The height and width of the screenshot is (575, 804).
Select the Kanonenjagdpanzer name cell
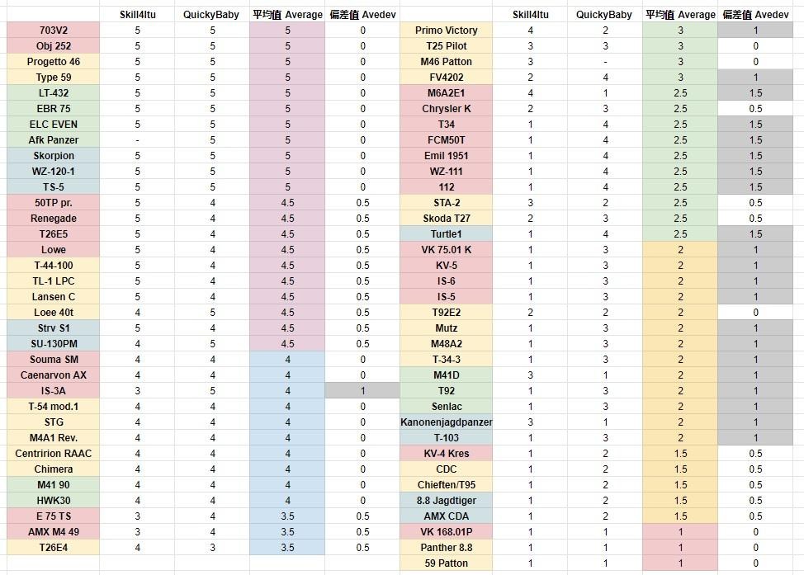[x=446, y=422]
